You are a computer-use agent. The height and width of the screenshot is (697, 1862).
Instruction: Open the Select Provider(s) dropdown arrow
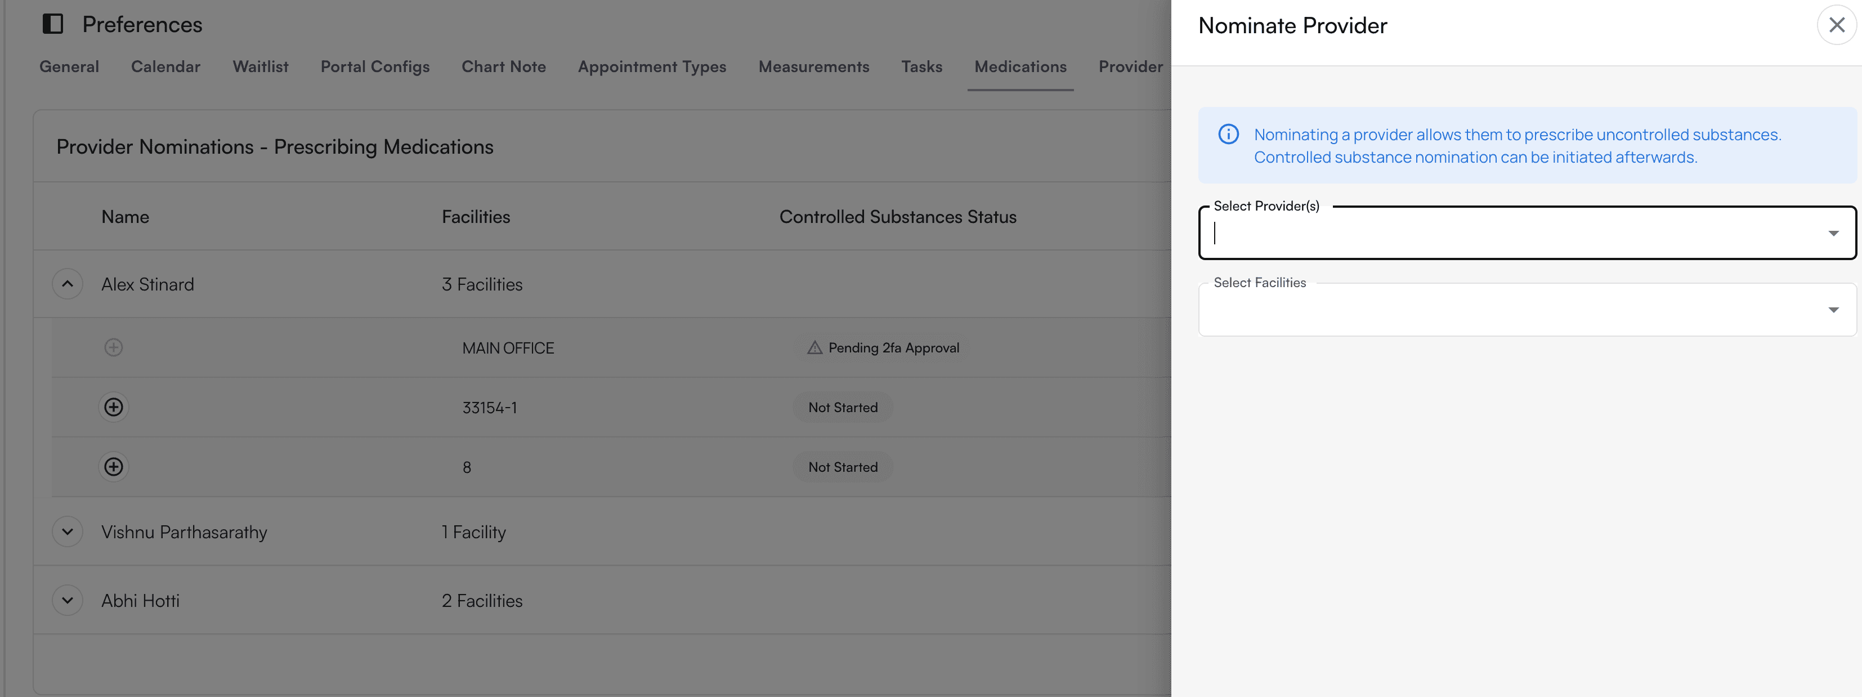pyautogui.click(x=1834, y=232)
